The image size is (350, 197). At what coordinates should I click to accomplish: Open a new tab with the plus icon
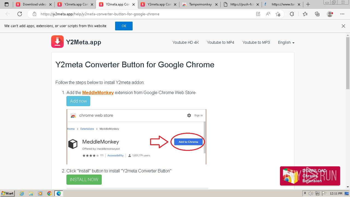308,4
